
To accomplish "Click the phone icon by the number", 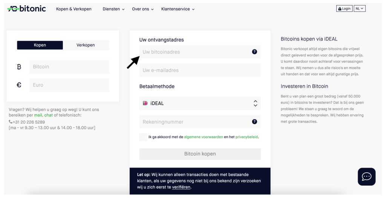I will pyautogui.click(x=11, y=122).
